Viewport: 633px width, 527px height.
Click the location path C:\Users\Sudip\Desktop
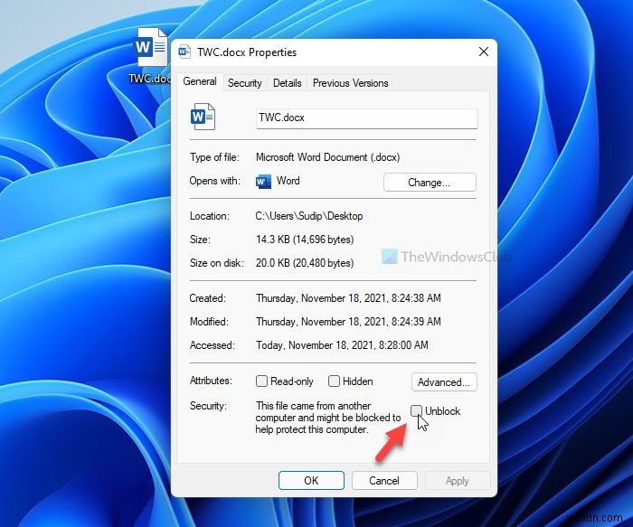(309, 216)
